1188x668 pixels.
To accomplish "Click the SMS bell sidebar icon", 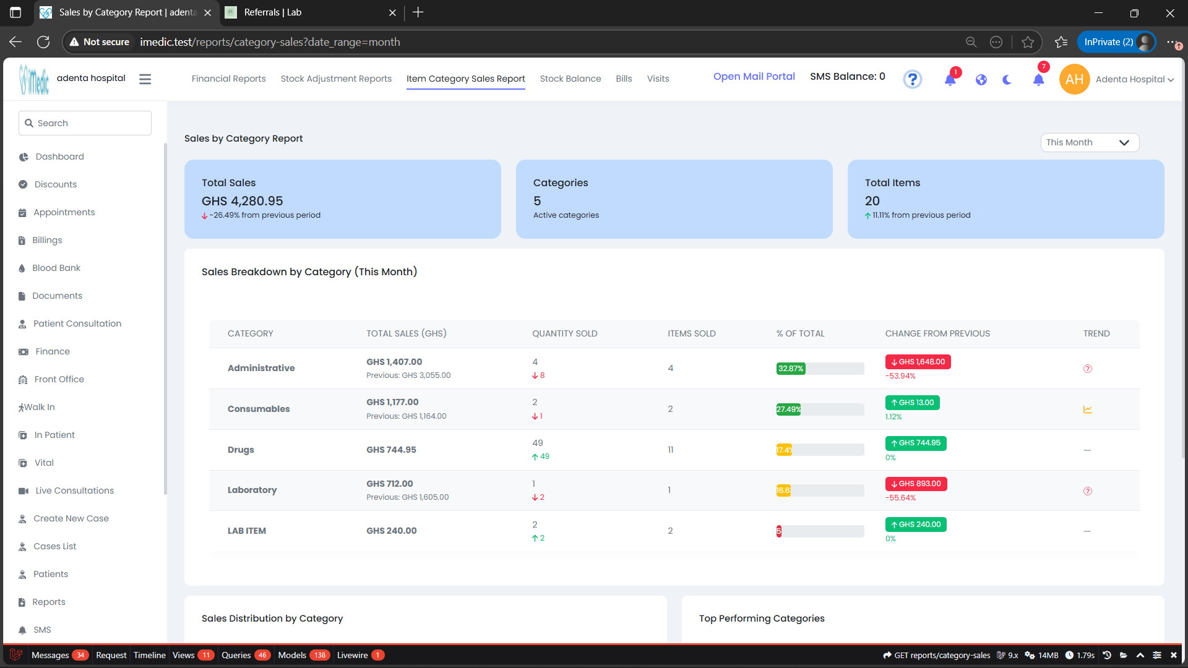I will point(22,630).
